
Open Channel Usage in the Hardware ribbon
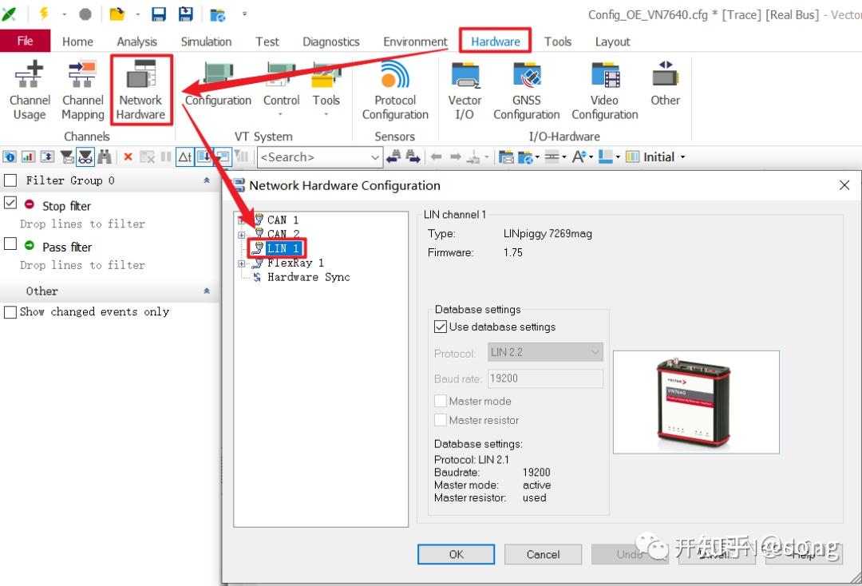30,90
